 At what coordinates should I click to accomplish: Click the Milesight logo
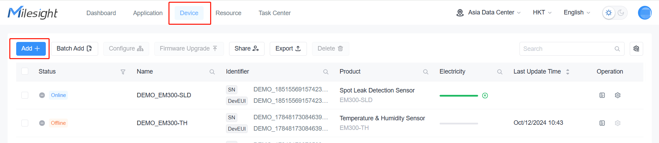[x=33, y=13]
